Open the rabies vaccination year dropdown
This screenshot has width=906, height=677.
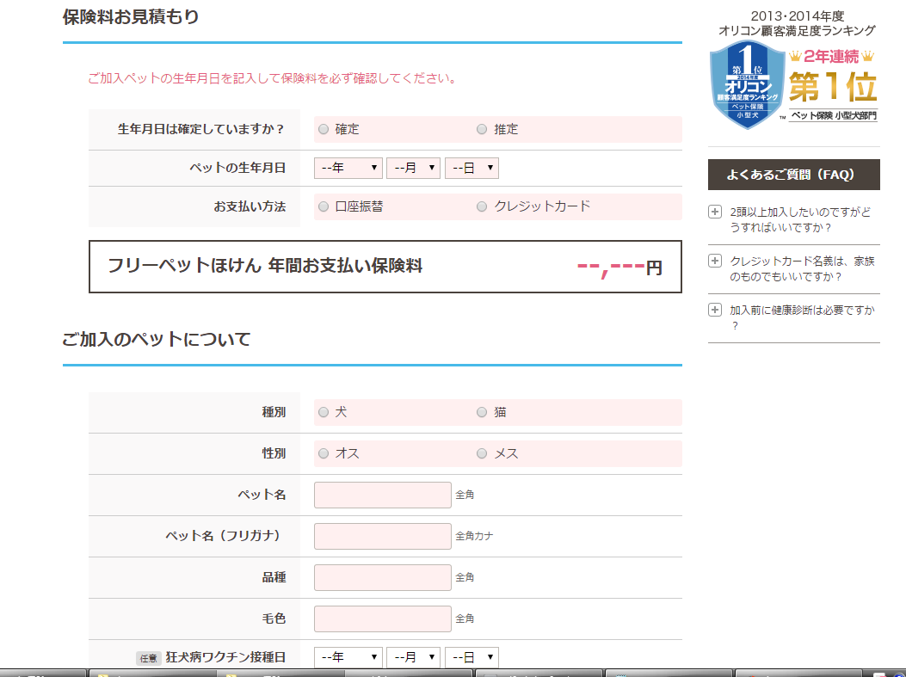(348, 657)
